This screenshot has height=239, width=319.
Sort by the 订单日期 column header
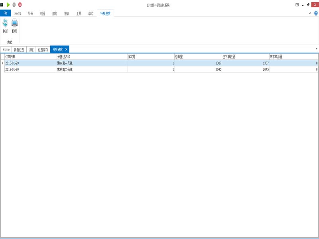30,57
